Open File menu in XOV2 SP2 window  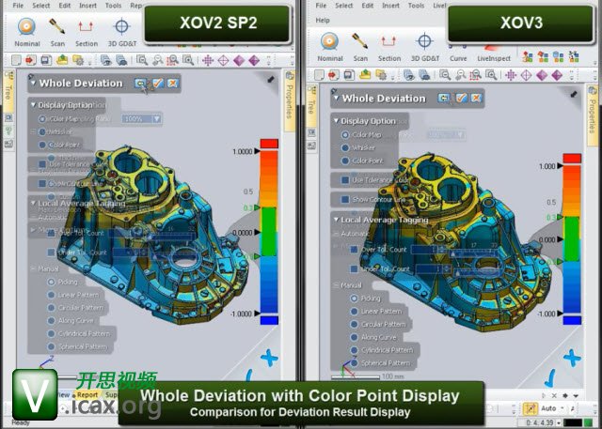pyautogui.click(x=18, y=6)
